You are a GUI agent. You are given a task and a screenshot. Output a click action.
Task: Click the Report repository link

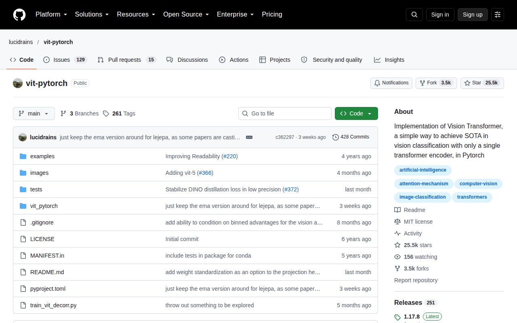click(416, 280)
